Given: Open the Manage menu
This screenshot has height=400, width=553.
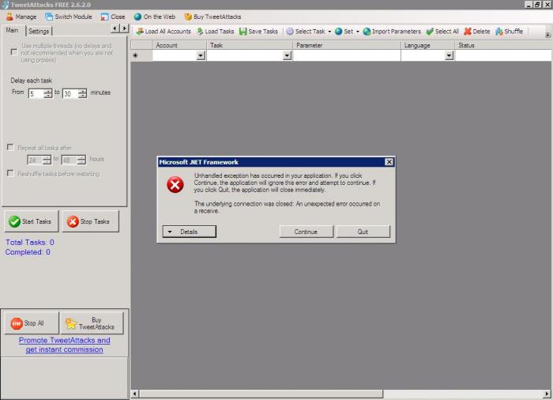Looking at the screenshot, I should point(21,17).
